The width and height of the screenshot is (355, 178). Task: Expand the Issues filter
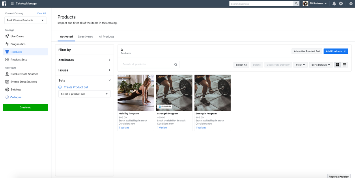coord(84,70)
